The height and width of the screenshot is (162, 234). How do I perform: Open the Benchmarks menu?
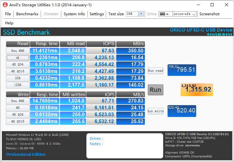click(27, 14)
